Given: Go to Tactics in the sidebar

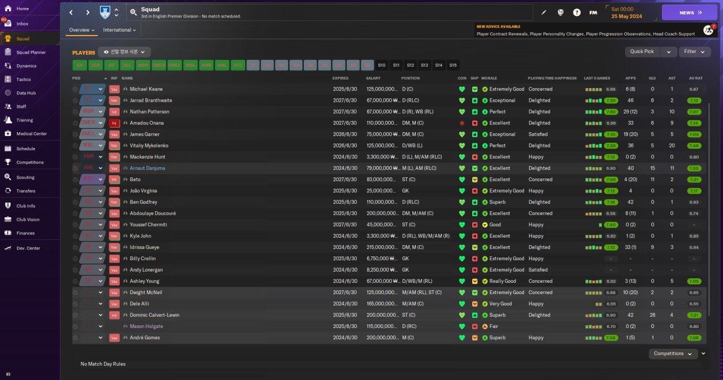Looking at the screenshot, I should (x=24, y=80).
